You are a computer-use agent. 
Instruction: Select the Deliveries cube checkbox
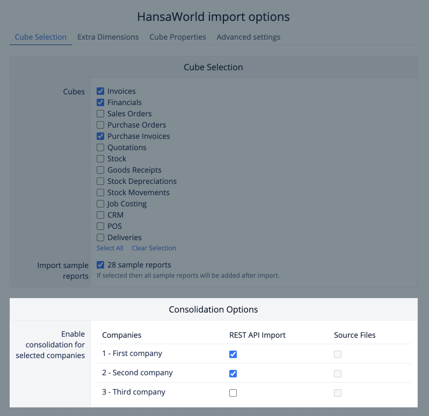coord(100,237)
